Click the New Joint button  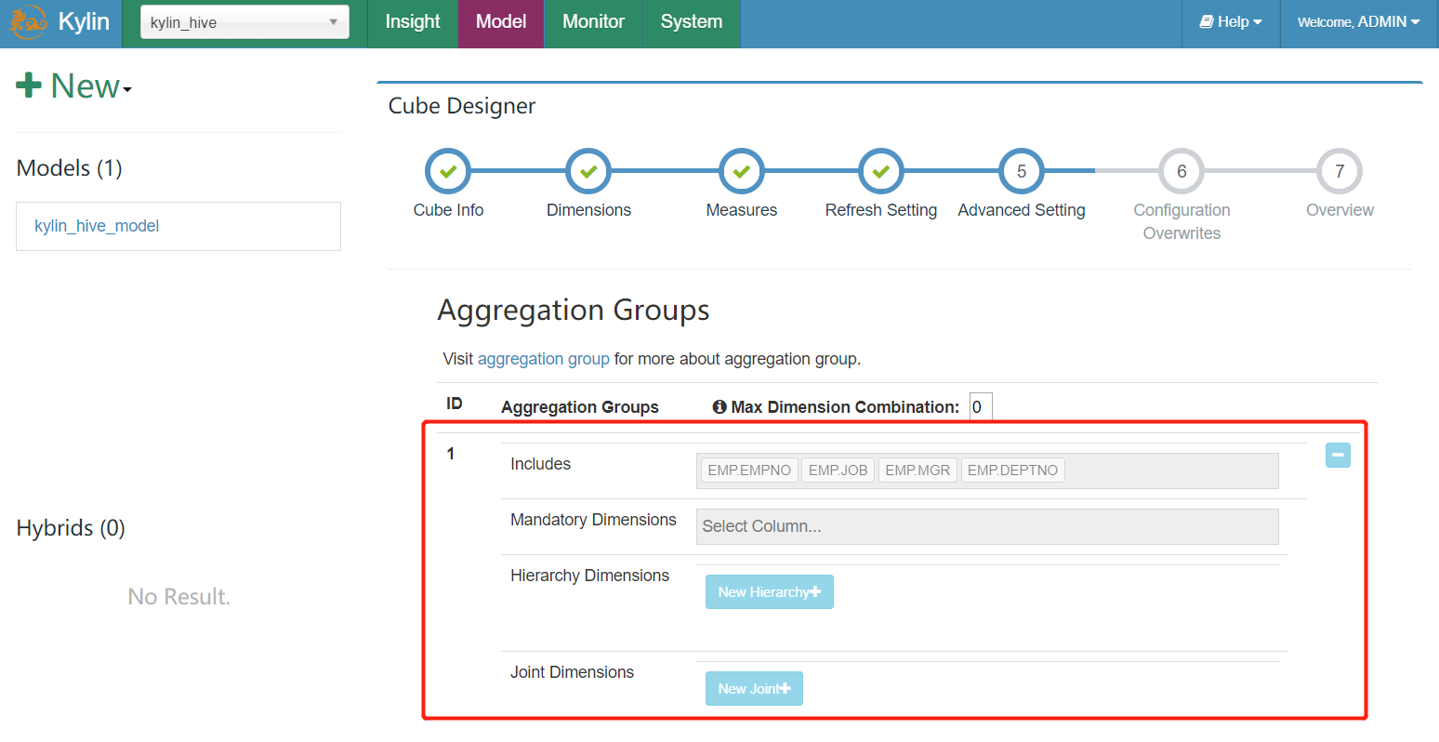[x=754, y=689]
